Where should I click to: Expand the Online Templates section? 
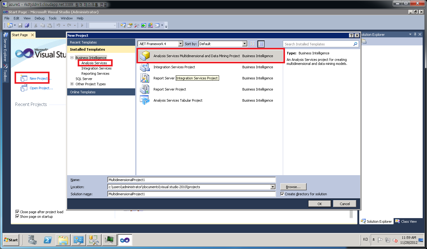(101, 92)
